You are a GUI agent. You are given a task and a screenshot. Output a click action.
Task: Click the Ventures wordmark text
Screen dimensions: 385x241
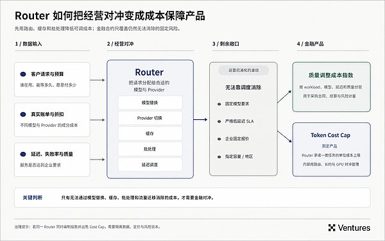coord(354,228)
